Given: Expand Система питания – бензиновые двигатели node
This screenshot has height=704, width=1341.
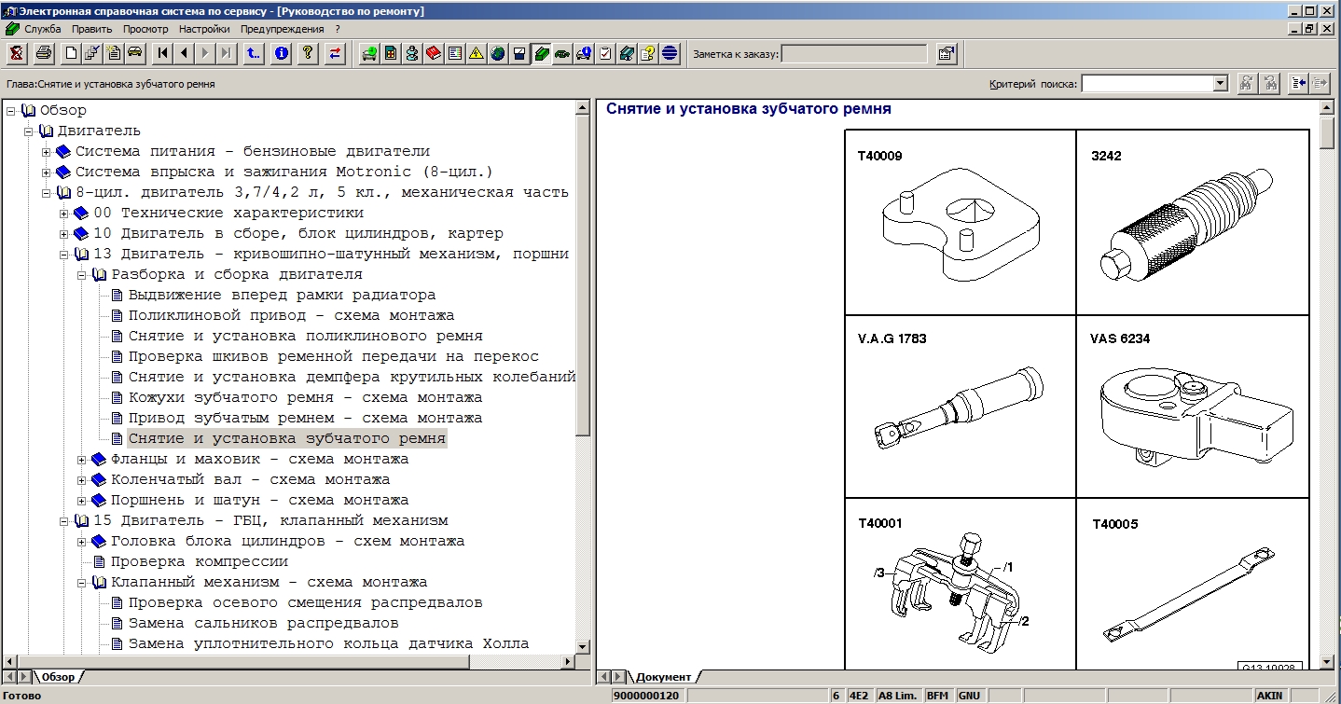Looking at the screenshot, I should tap(47, 151).
